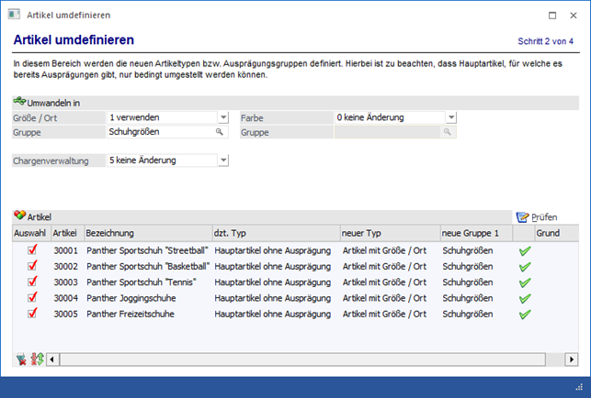This screenshot has width=591, height=398.
Task: Click the filter-remove icon below the table
Action: click(x=20, y=359)
